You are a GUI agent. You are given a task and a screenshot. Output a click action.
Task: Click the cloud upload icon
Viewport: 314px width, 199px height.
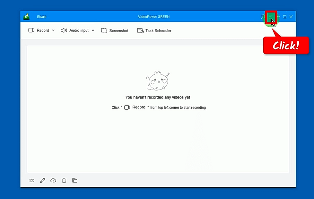coord(53,180)
